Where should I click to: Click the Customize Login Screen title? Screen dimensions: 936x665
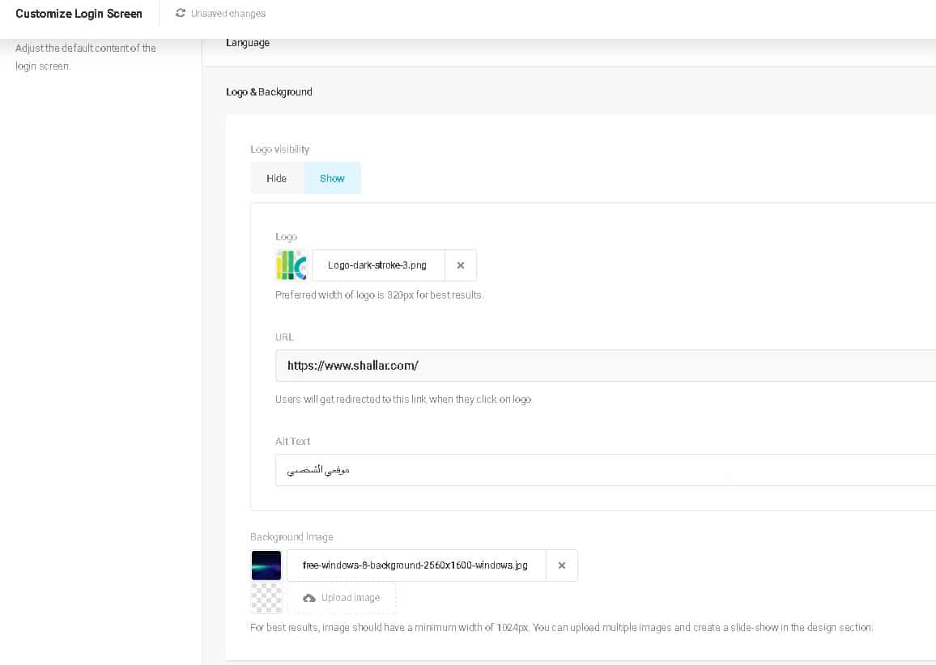pyautogui.click(x=79, y=14)
